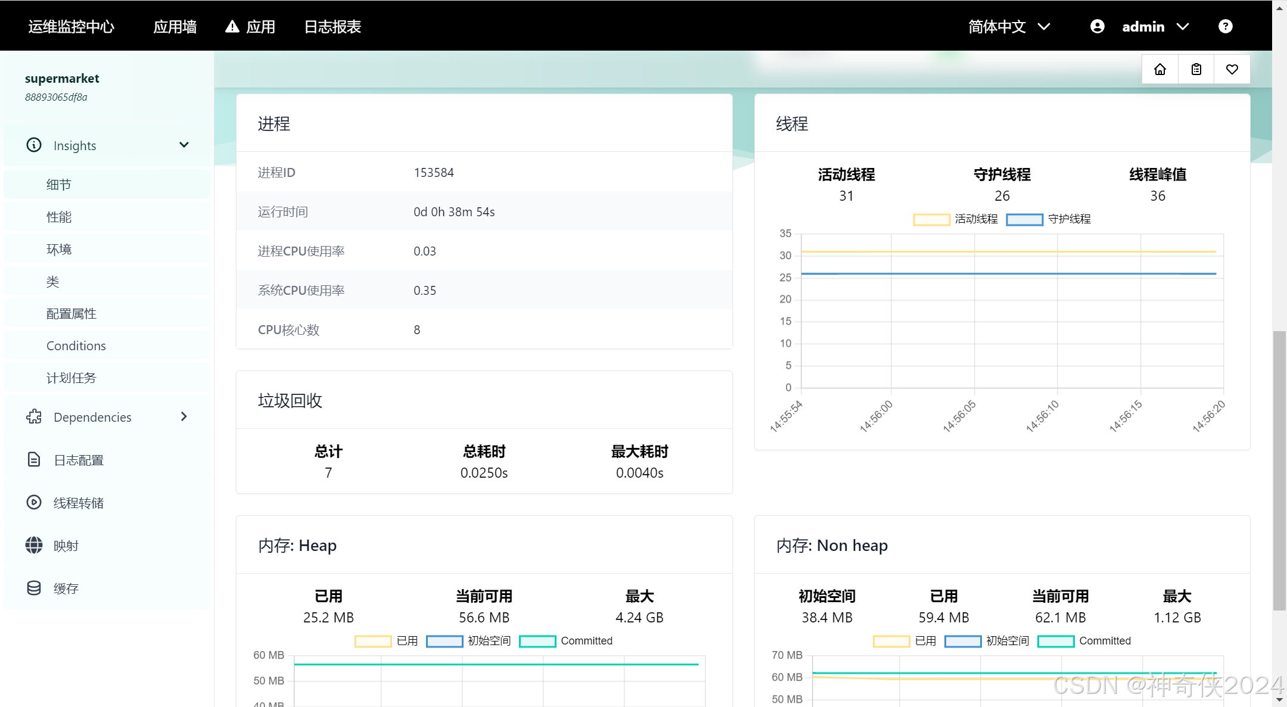Screen dimensions: 1287x707
Task: Click the 缓存 database icon
Action: pyautogui.click(x=34, y=588)
